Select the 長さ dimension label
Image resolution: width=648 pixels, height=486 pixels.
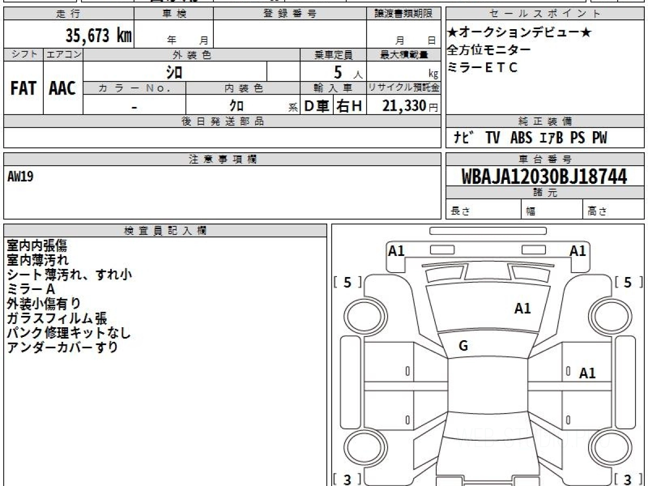point(460,212)
